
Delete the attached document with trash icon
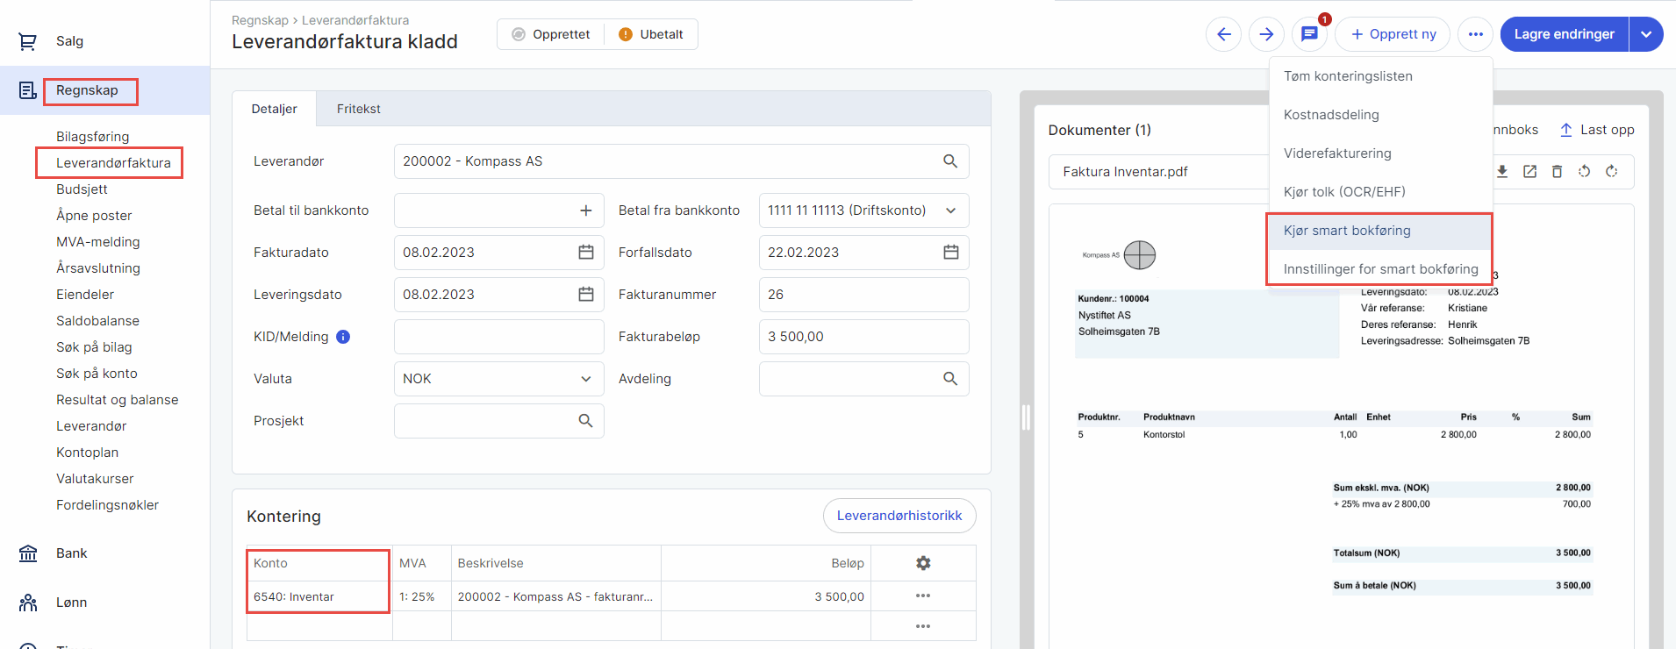pyautogui.click(x=1557, y=172)
